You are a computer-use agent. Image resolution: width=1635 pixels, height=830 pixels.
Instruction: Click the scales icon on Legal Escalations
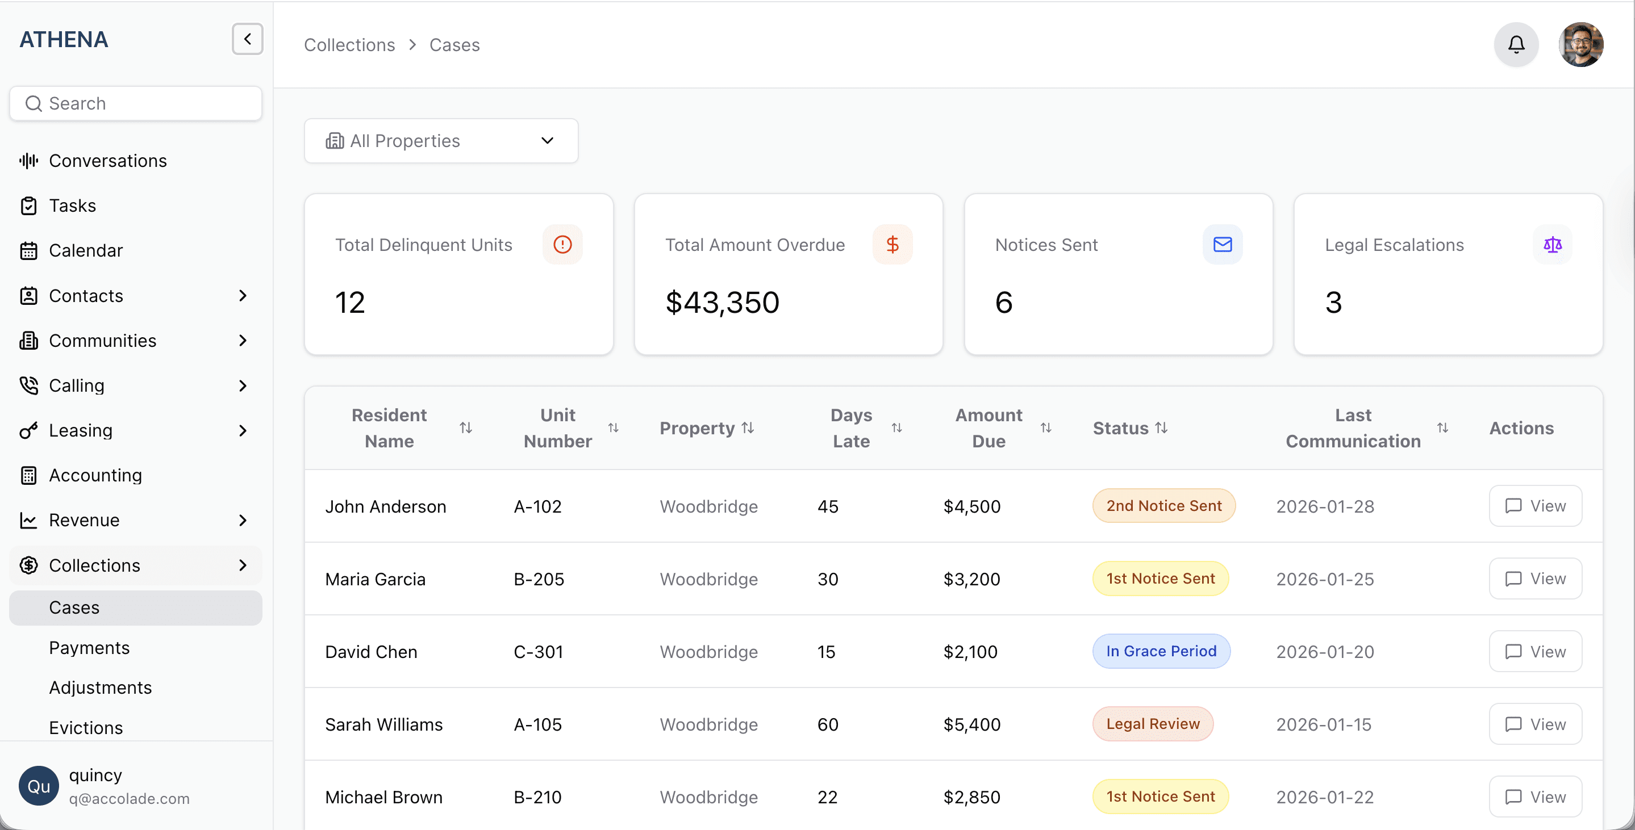[x=1552, y=244]
